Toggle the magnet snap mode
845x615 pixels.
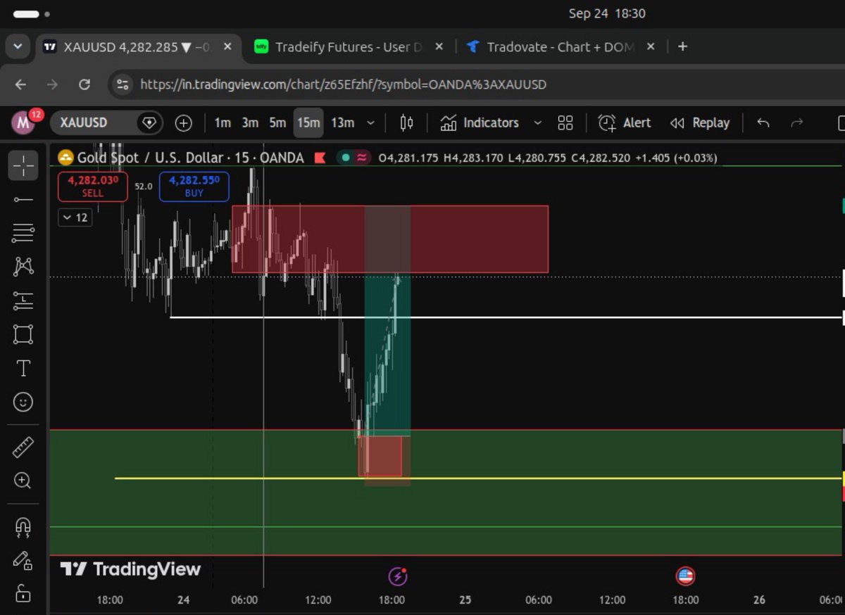point(23,526)
